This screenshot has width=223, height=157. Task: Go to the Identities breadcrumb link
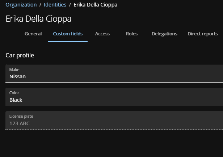(55, 5)
